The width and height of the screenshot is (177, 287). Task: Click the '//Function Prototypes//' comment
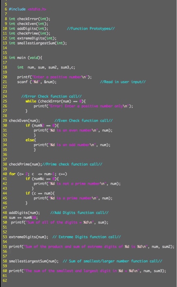pyautogui.click(x=91, y=29)
